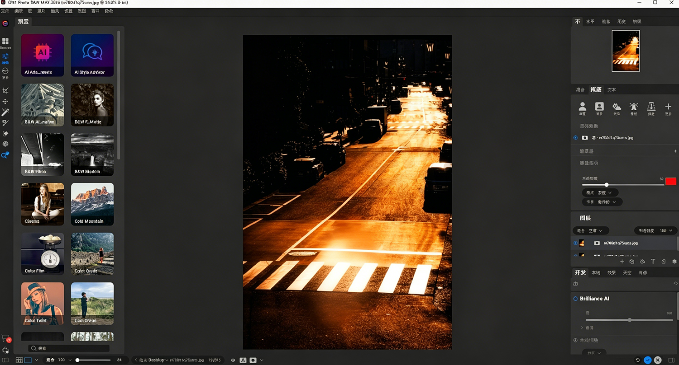Open the AI Style Advisor preset card

92,55
